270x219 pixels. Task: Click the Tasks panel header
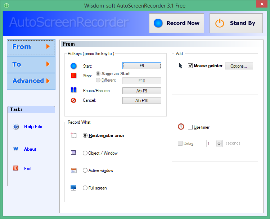tap(31, 109)
